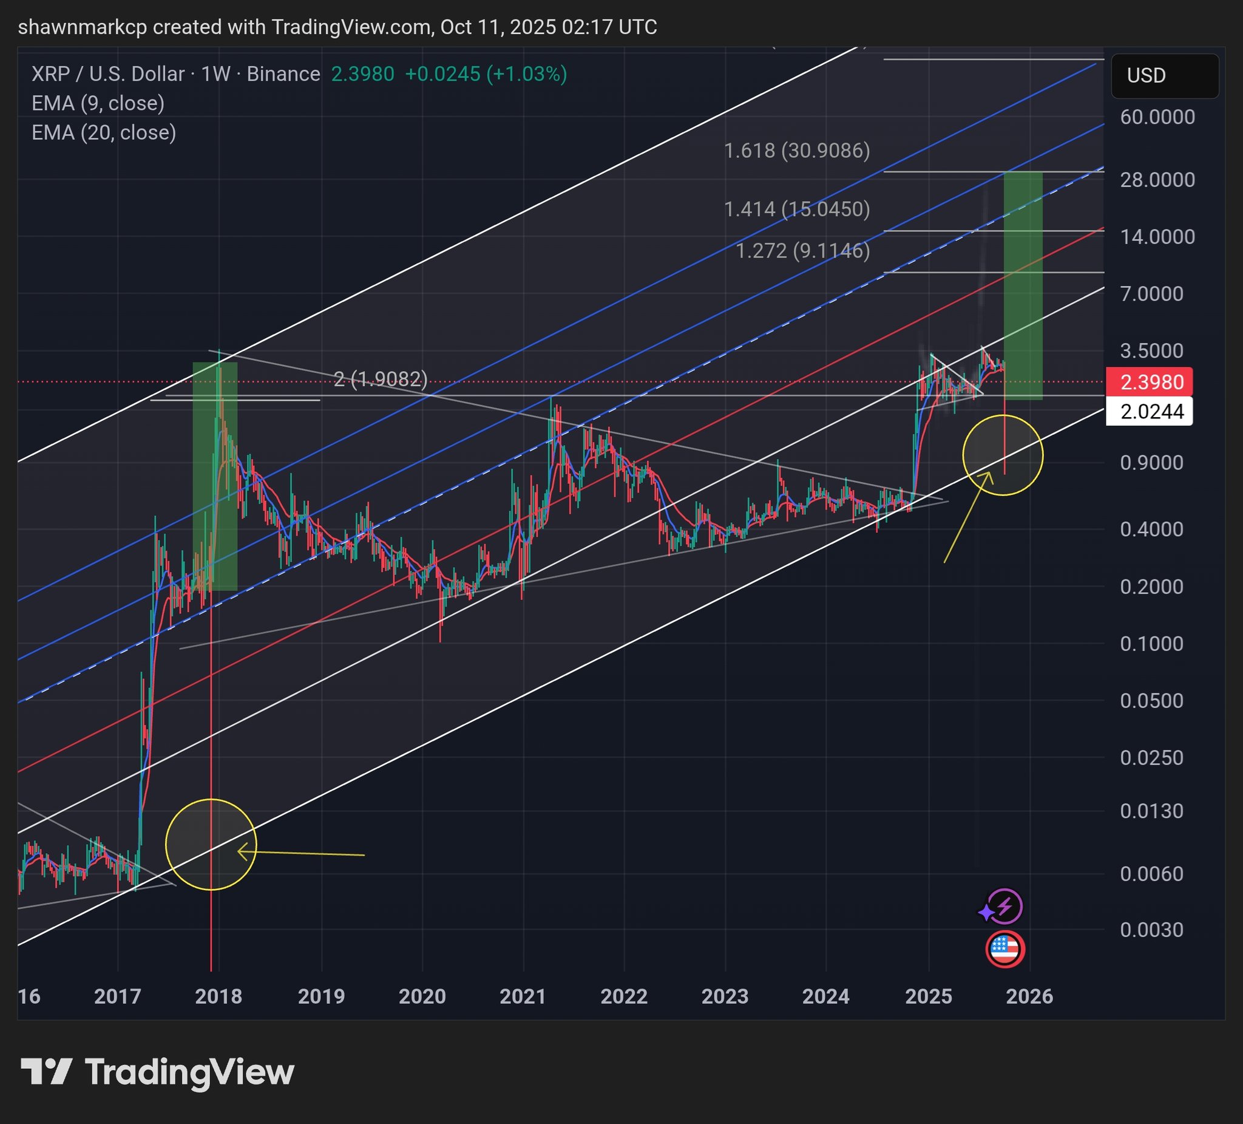
Task: Click the 1.272 (9.1146) Fibonacci level label
Action: [x=803, y=250]
